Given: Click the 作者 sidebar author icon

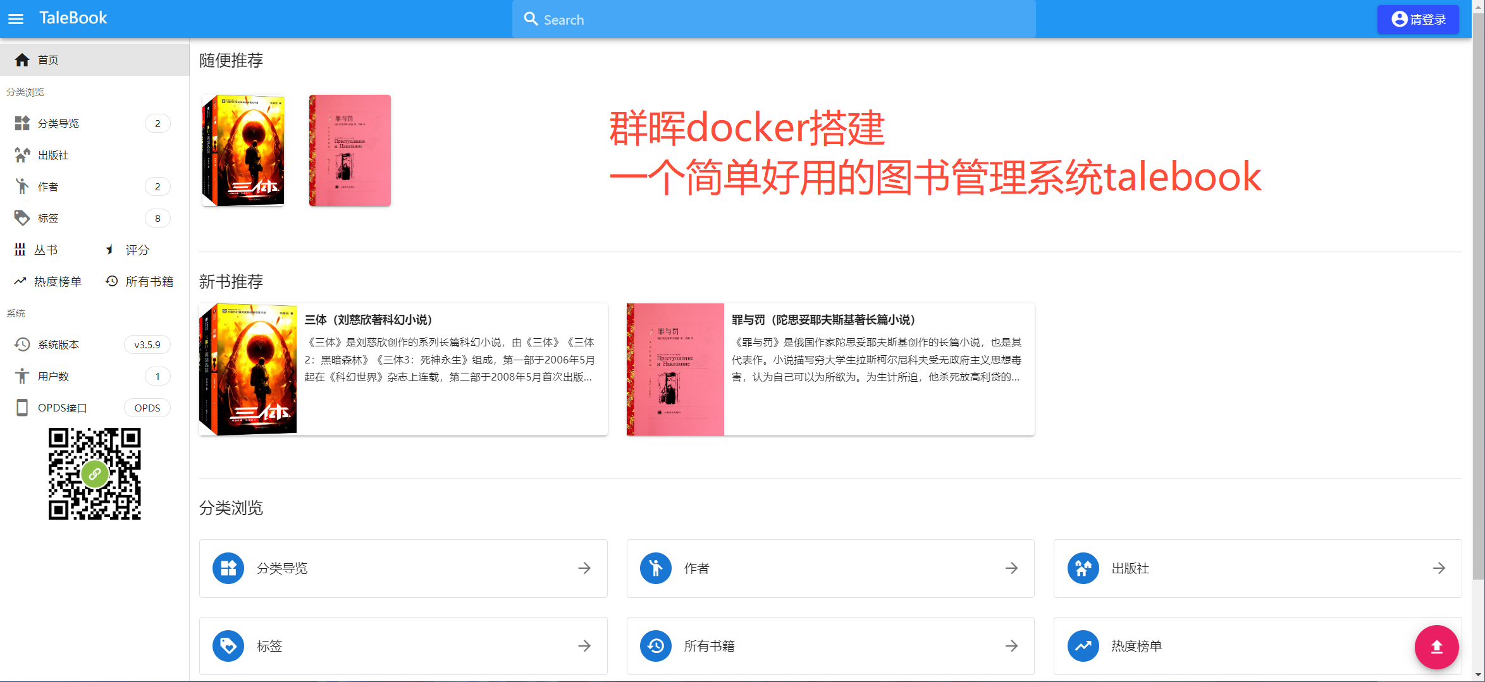Looking at the screenshot, I should 22,186.
